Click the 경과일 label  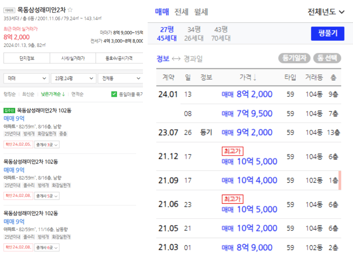tap(193, 59)
